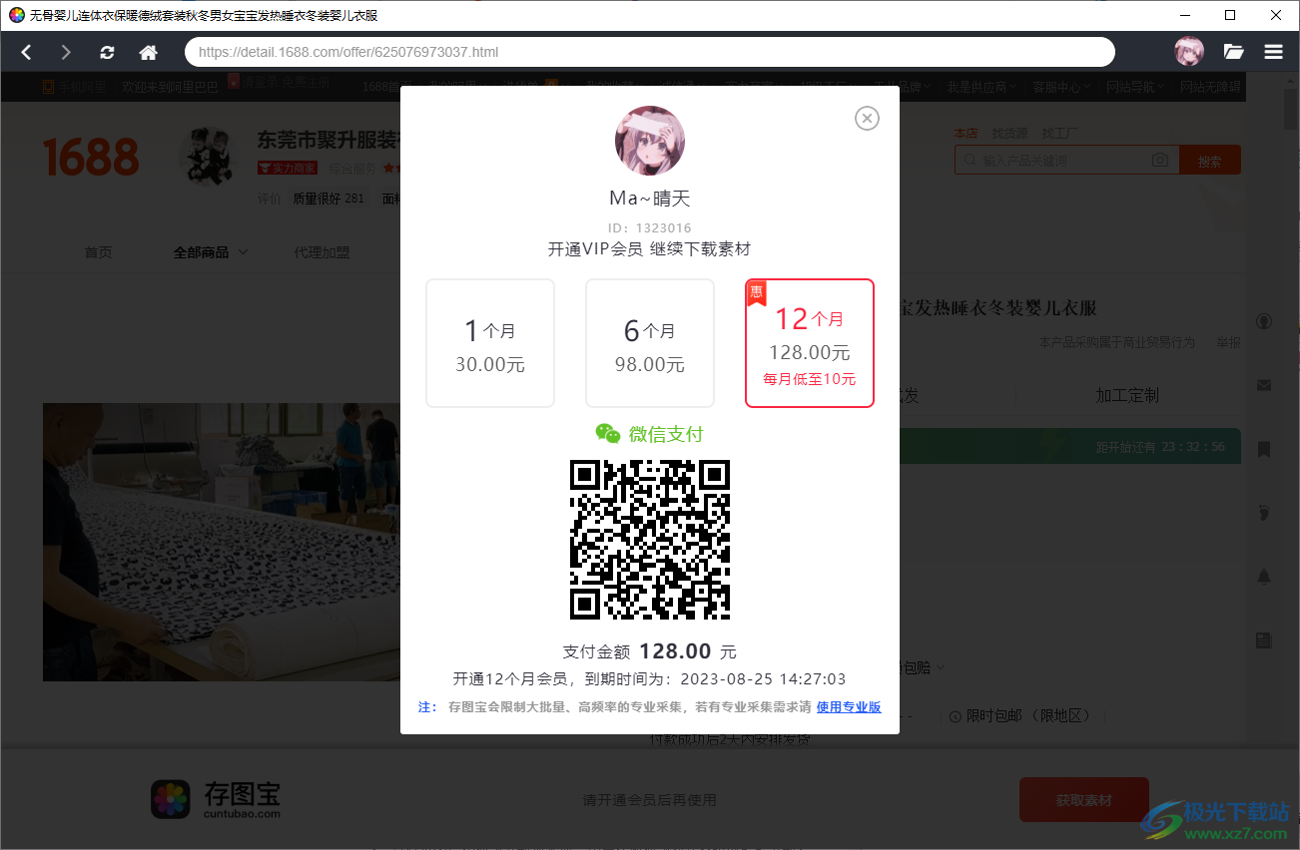Open the hamburger menu in the toolbar

coord(1273,52)
